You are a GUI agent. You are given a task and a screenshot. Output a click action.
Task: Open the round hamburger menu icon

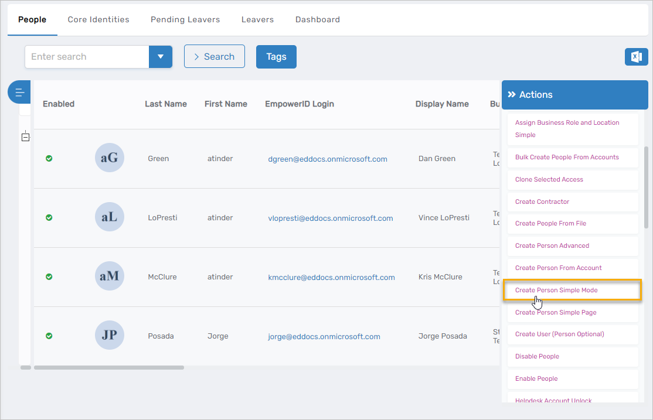(x=19, y=92)
